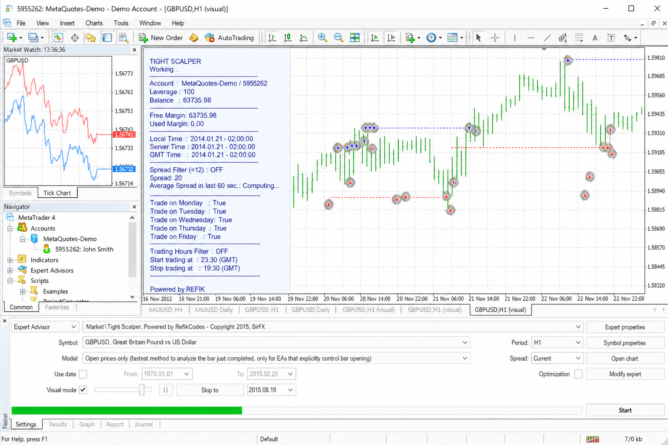
Task: Click the Expert properties button
Action: [625, 327]
